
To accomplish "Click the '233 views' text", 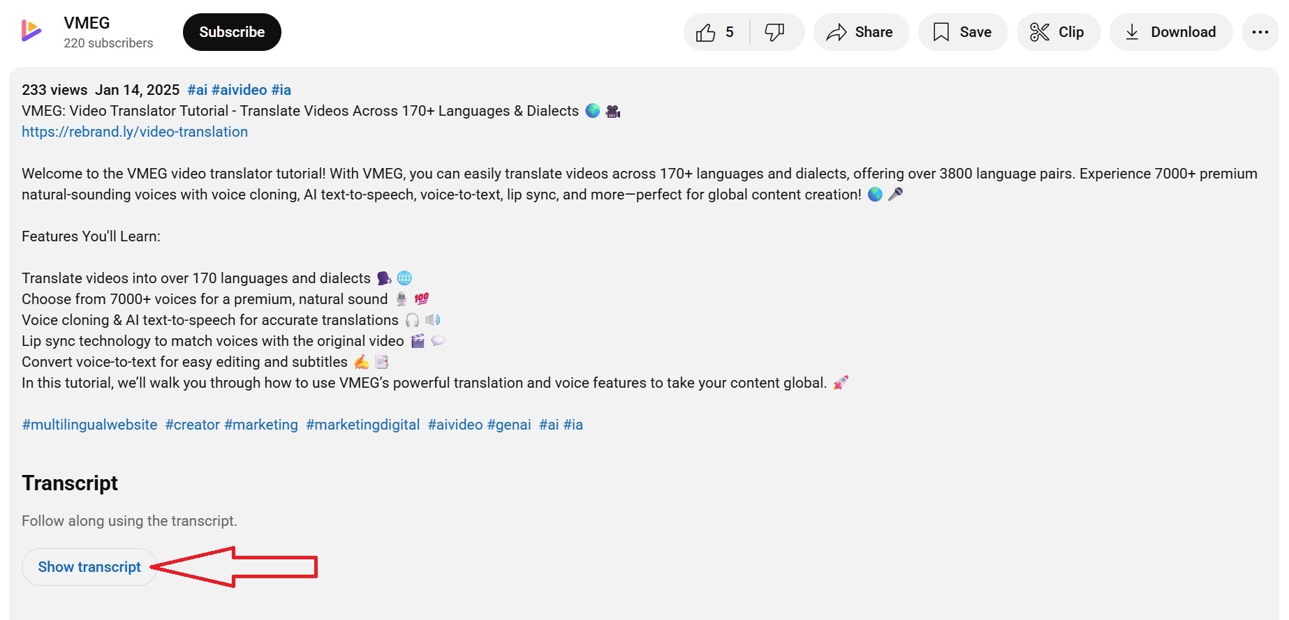I will [x=54, y=90].
